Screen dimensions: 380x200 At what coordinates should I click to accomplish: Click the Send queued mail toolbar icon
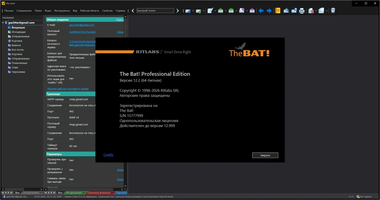point(199,11)
